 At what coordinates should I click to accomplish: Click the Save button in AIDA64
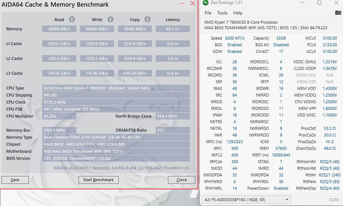[x=15, y=180]
